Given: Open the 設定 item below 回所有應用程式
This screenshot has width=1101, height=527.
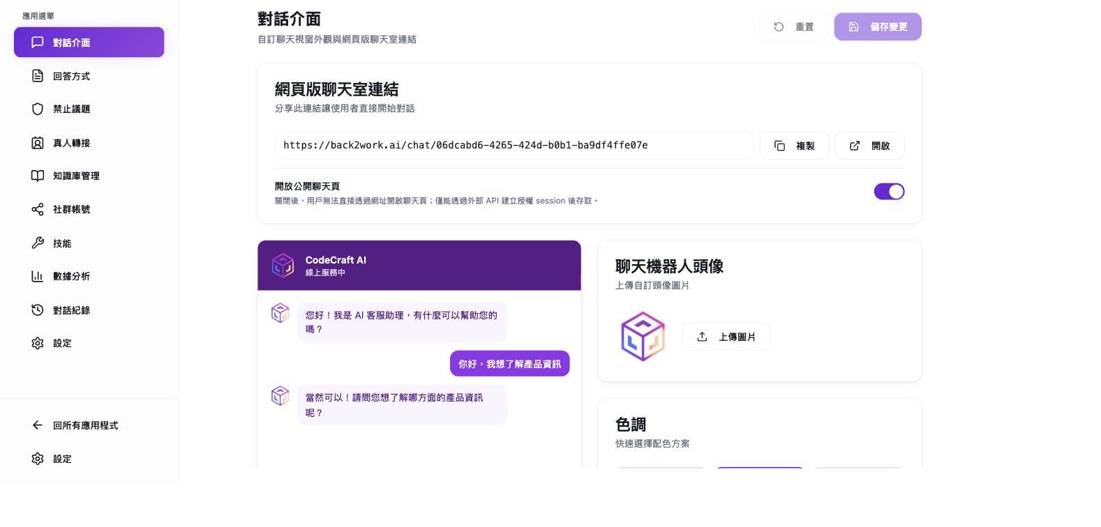Looking at the screenshot, I should click(89, 459).
